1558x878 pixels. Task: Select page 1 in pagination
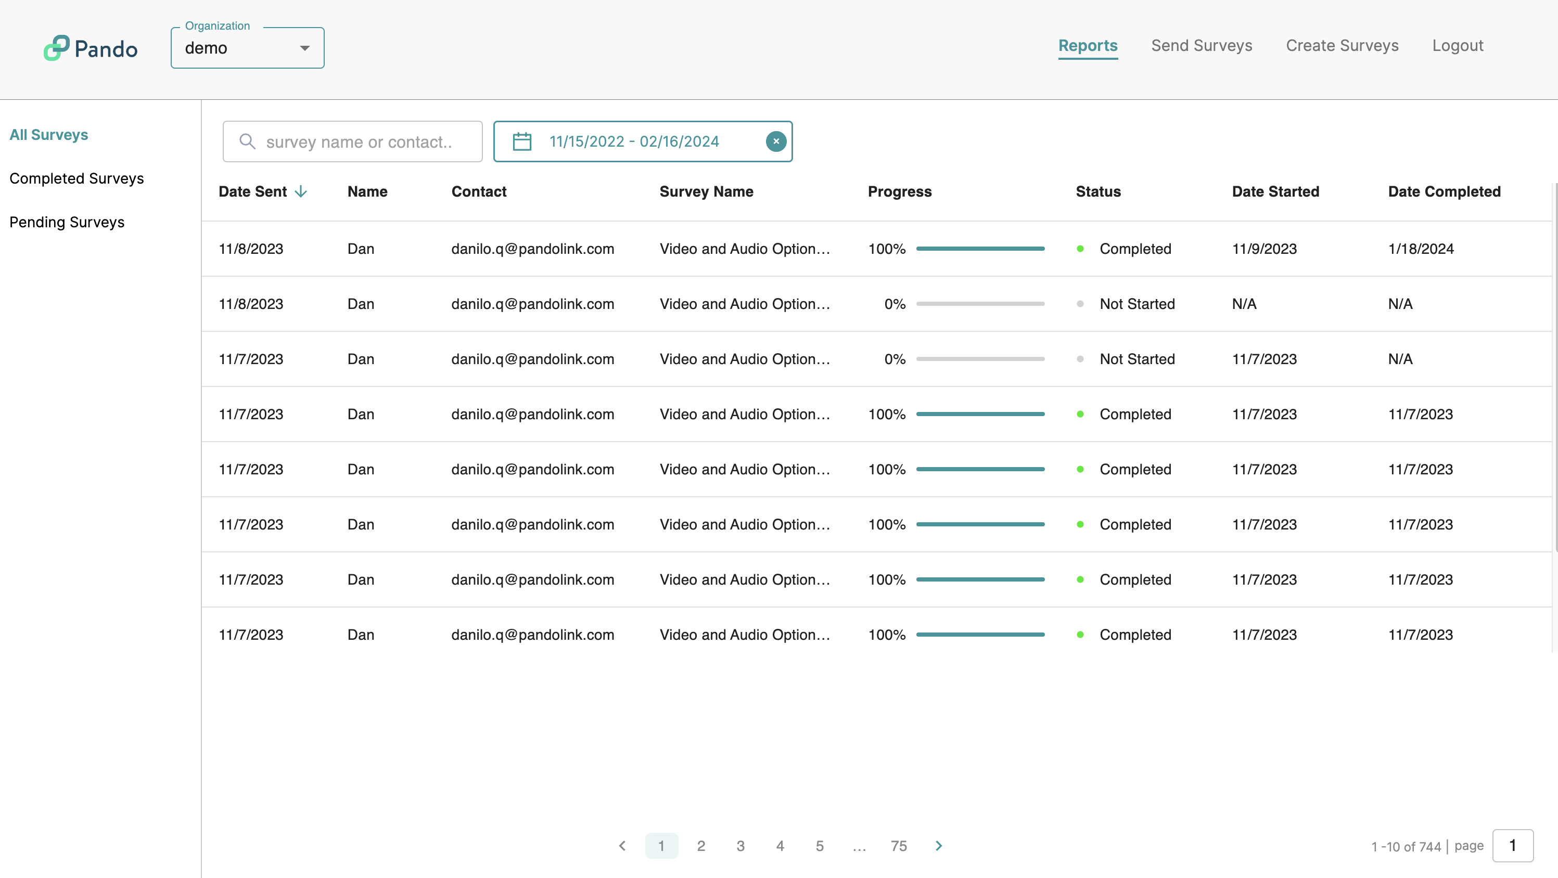pos(661,845)
